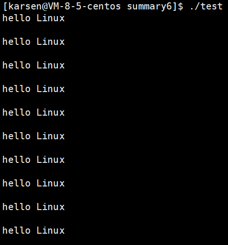Click the eighth hello Linux output line
Viewport: 228px width, 245px height.
33,183
